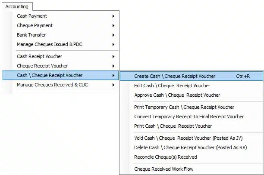The width and height of the screenshot is (264, 175).
Task: Choose Print Temporary Cash \ Cheque Receipt Voucher
Action: (x=192, y=107)
